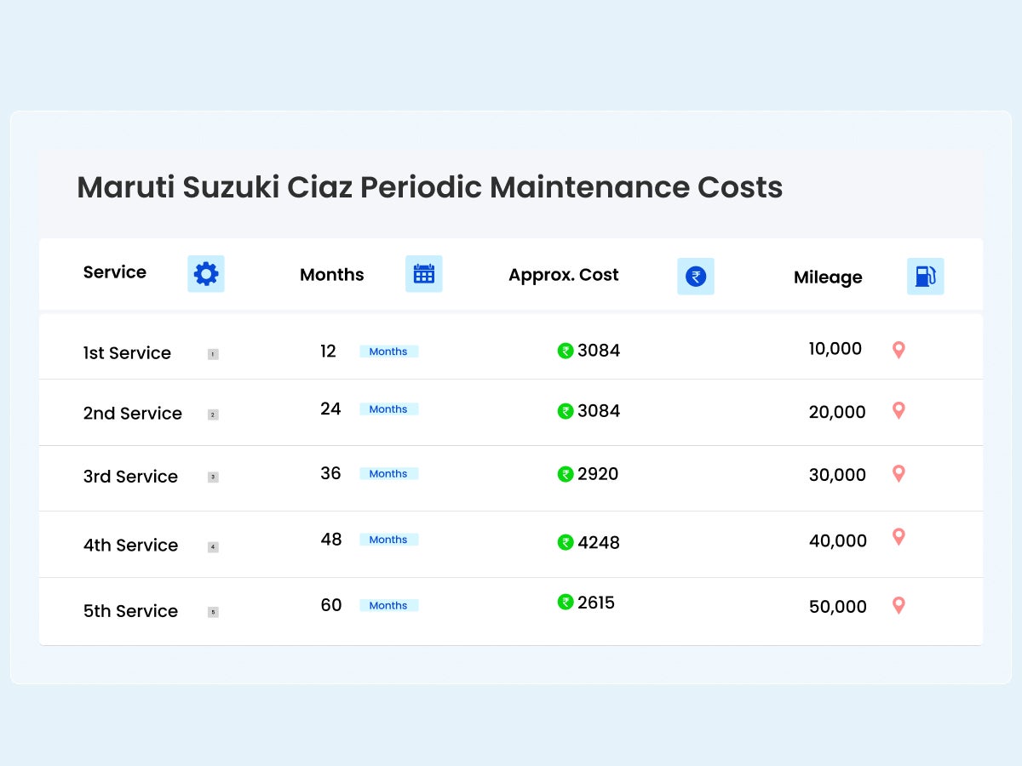Select the Months badge in 1st Service row
The image size is (1022, 766).
pos(388,351)
